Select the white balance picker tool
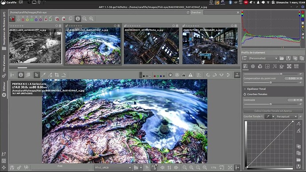The height and width of the screenshot is (172, 306). click(x=43, y=75)
